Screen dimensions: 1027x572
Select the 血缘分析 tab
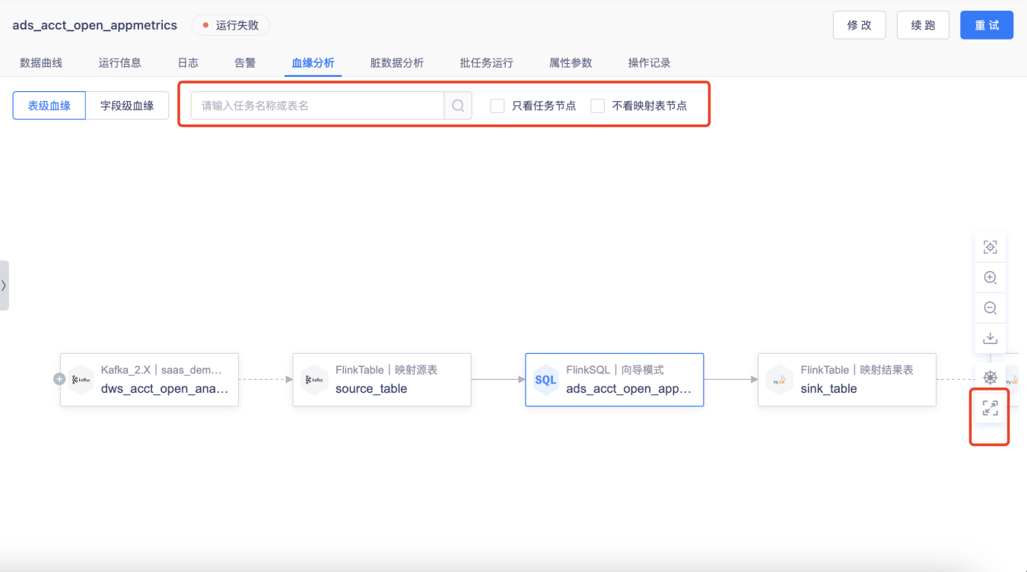[x=313, y=63]
